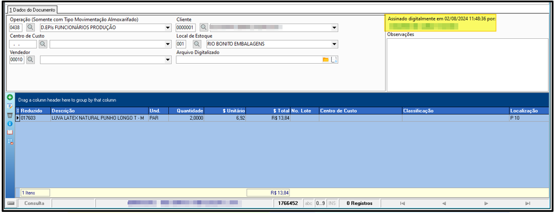Select unit price cell 6,92
554x213 pixels.
coord(225,118)
